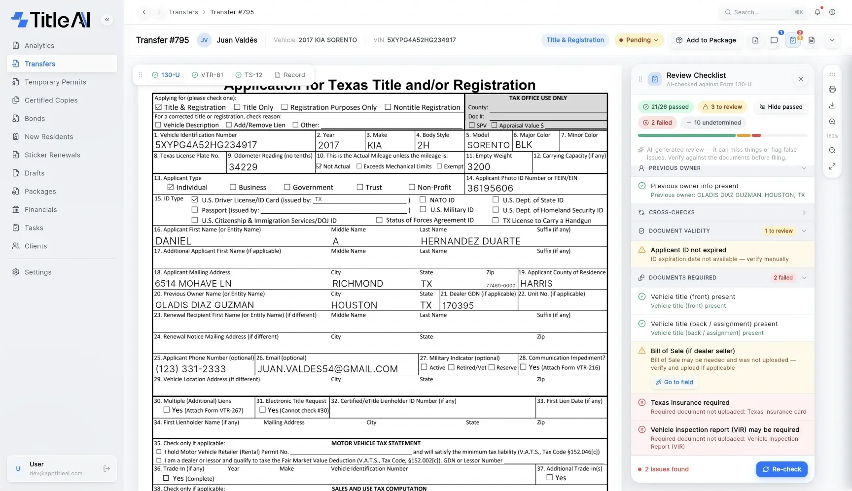Check the Passport ID type checkbox
This screenshot has height=491, width=852.
click(195, 210)
